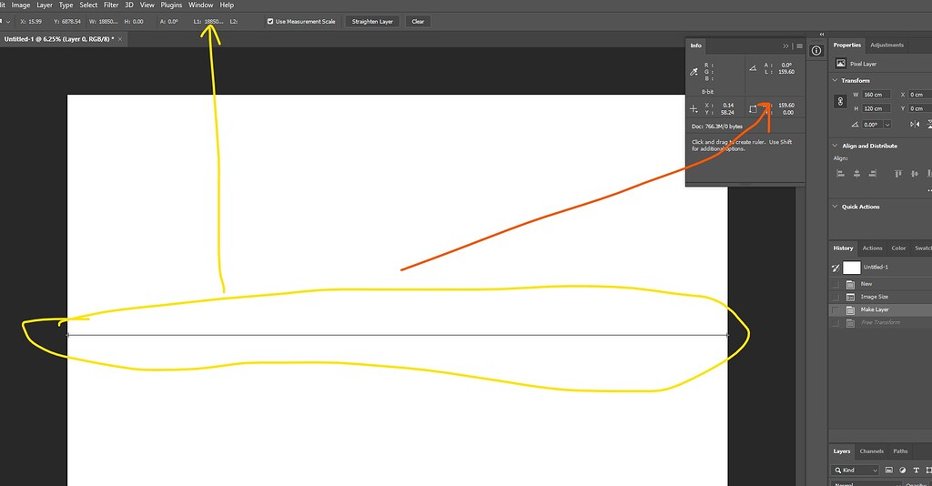Open the tool preset picker dropdown arrow
Viewport: 932px width, 486px height.
coord(7,22)
